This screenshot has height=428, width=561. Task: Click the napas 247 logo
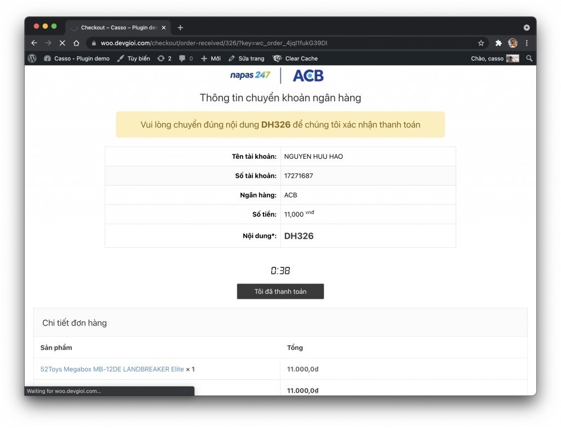point(250,75)
